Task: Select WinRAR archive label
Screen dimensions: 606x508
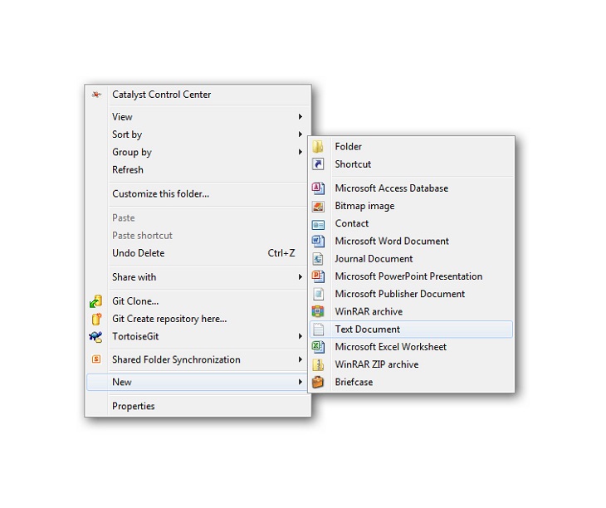Action: (x=369, y=312)
